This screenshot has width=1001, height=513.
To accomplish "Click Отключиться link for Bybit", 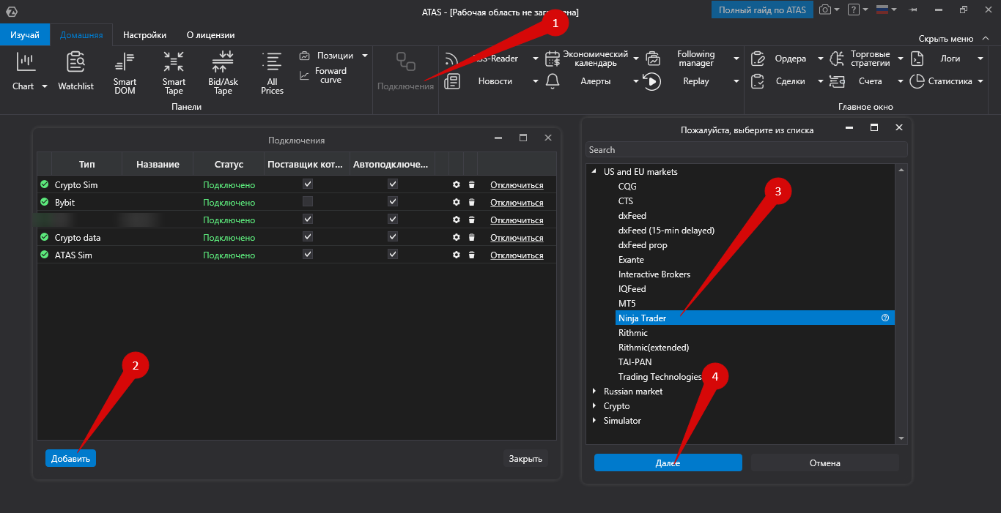I will pos(517,203).
